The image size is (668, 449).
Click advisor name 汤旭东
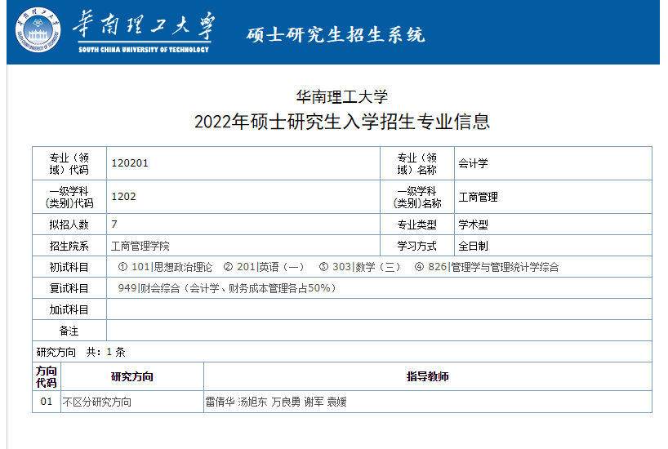click(252, 402)
